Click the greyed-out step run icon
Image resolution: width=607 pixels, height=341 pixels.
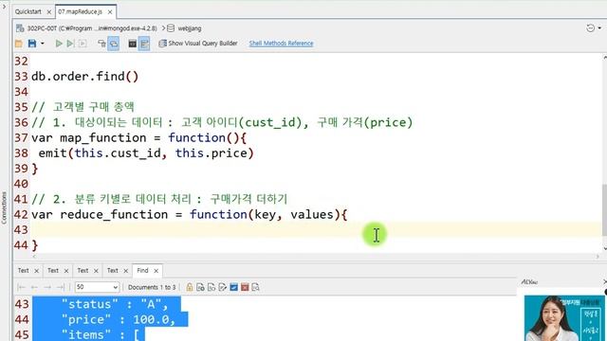tap(83, 44)
